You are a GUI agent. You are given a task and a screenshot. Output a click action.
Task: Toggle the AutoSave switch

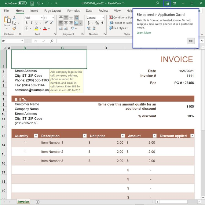[22, 3]
